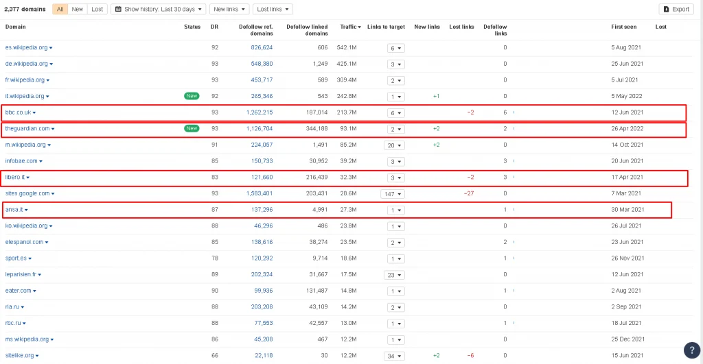Sort by First seen column header
The height and width of the screenshot is (364, 703).
pos(623,27)
